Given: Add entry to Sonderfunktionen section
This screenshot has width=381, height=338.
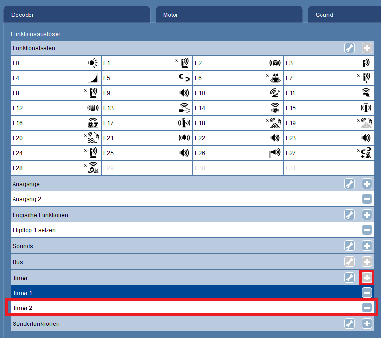Looking at the screenshot, I should (367, 323).
